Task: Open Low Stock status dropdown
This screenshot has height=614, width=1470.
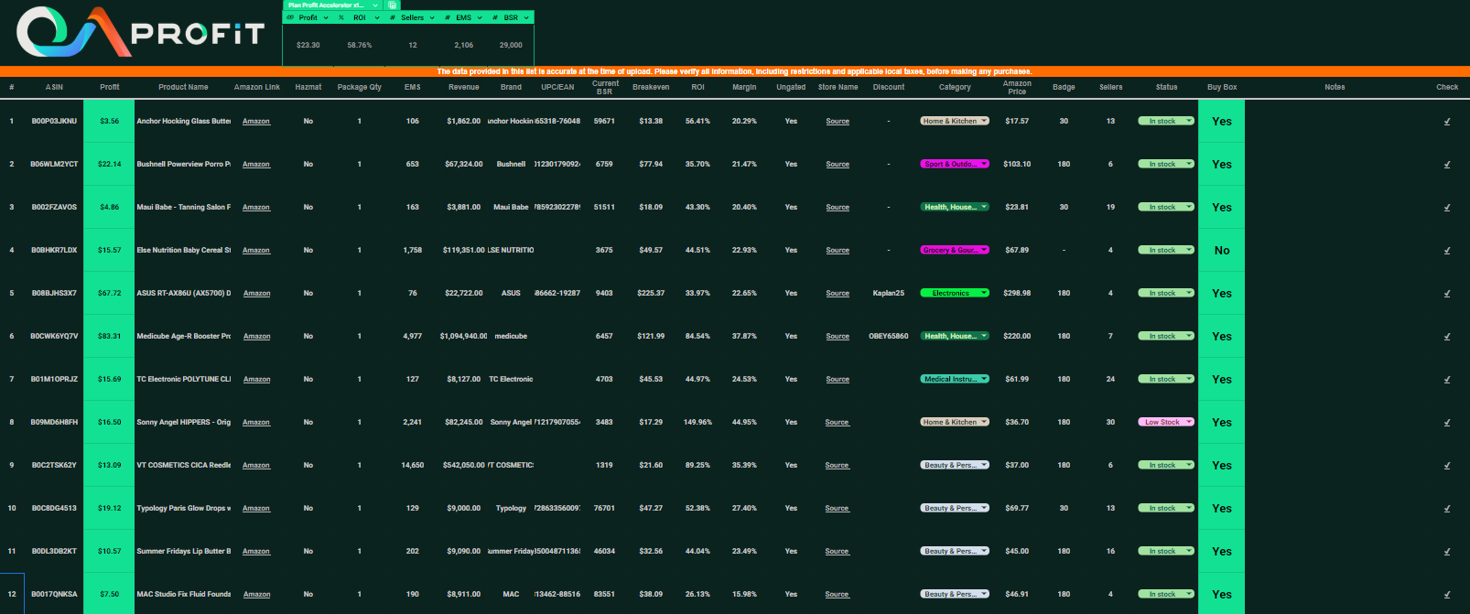Action: [1189, 422]
